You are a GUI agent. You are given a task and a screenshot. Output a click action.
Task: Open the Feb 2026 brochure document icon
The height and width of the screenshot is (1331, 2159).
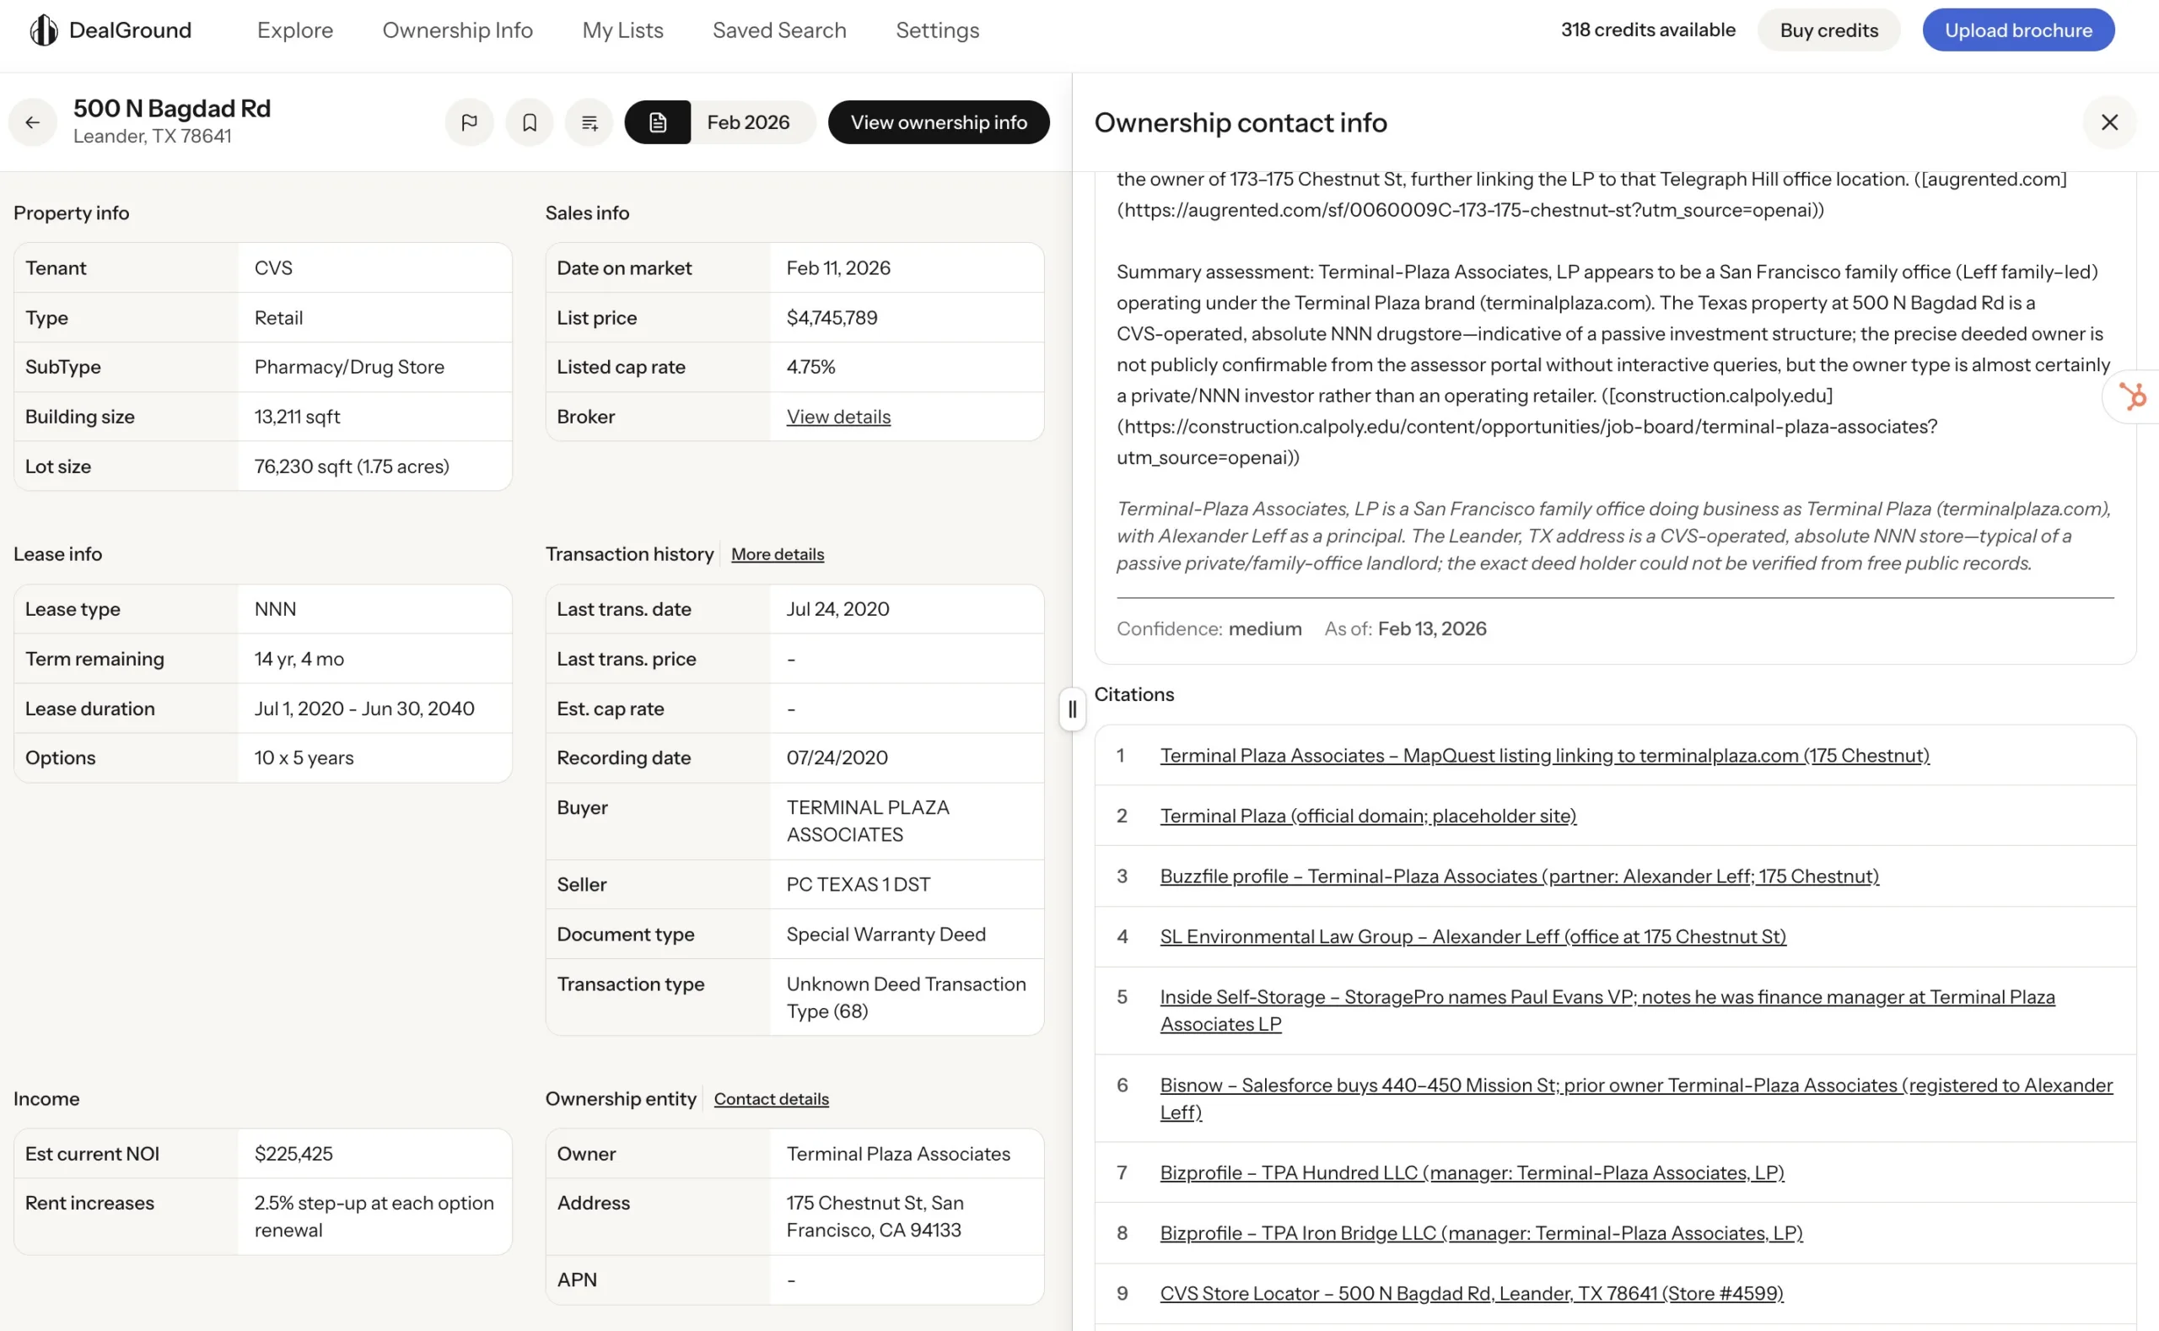pyautogui.click(x=658, y=122)
